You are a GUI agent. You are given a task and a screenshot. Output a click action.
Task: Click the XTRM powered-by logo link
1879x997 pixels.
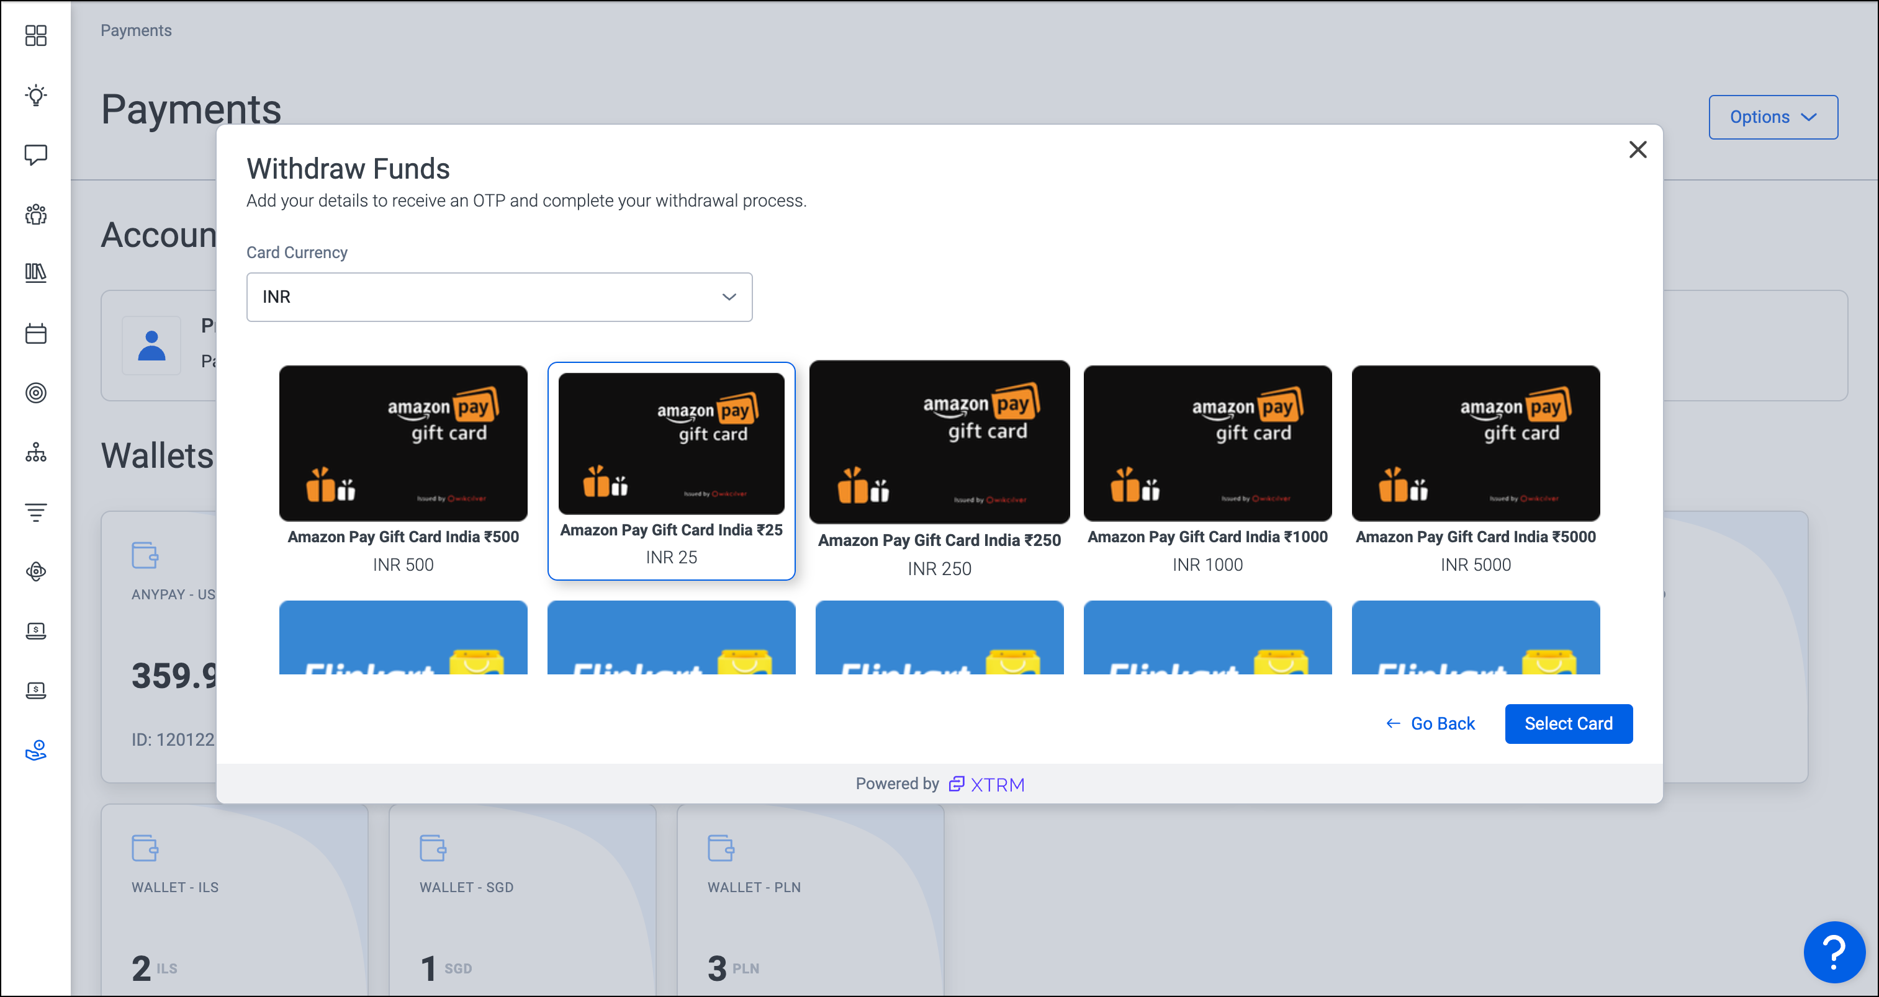[x=986, y=784]
